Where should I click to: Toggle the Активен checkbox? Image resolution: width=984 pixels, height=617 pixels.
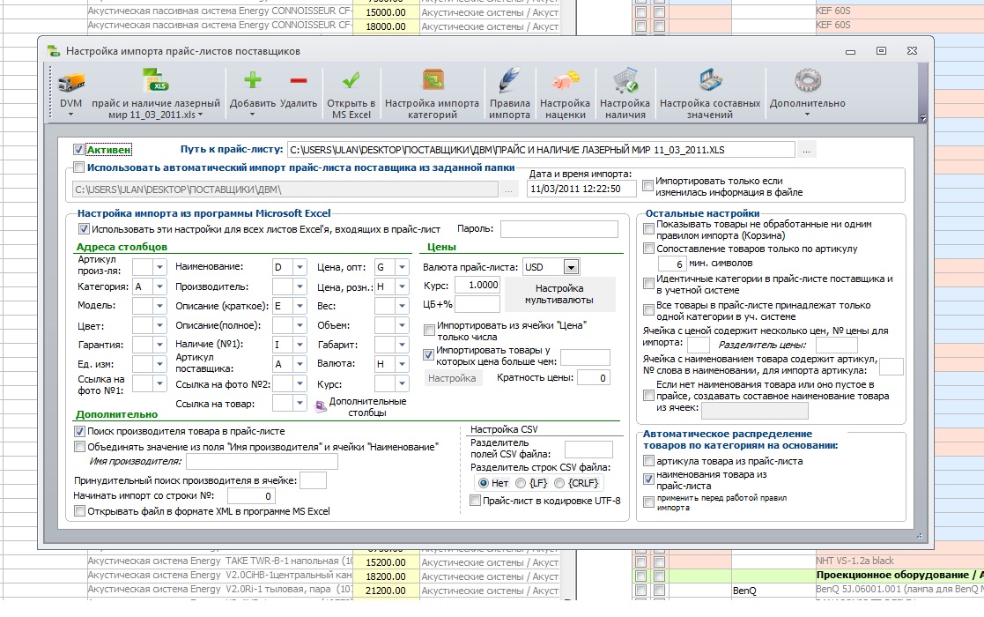coord(78,149)
